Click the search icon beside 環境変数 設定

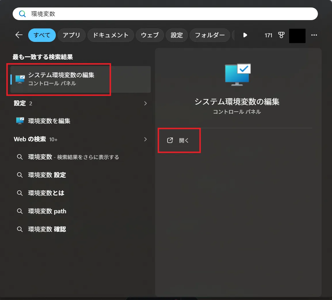(20, 175)
